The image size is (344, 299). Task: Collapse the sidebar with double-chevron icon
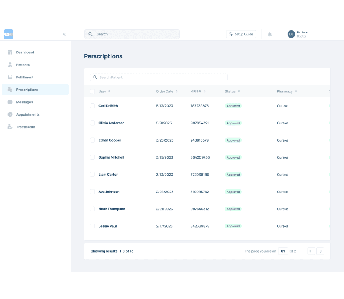pos(64,34)
